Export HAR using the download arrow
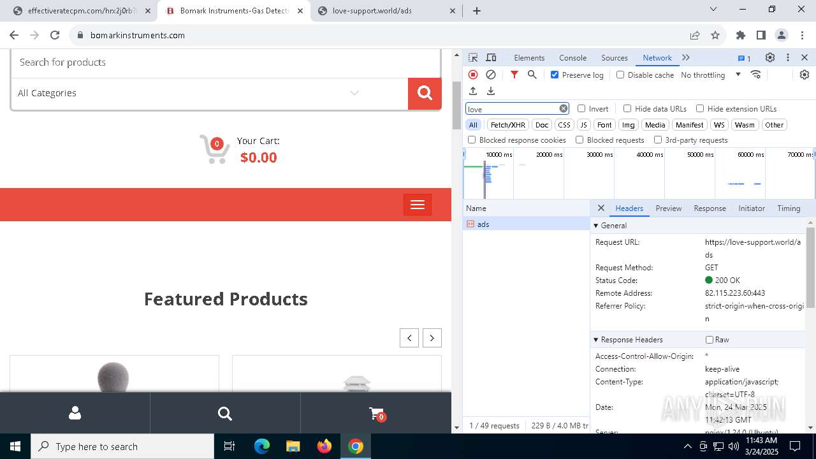The width and height of the screenshot is (816, 459). coord(491,91)
